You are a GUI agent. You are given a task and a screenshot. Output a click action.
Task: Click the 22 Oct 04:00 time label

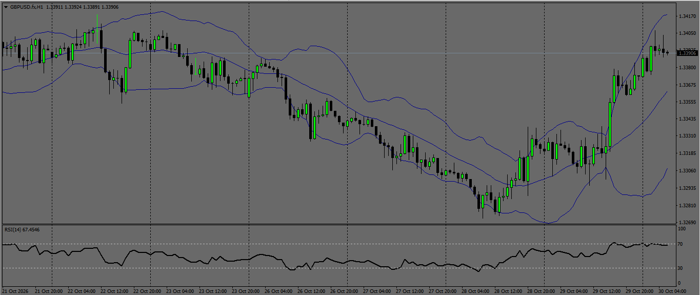(x=81, y=291)
